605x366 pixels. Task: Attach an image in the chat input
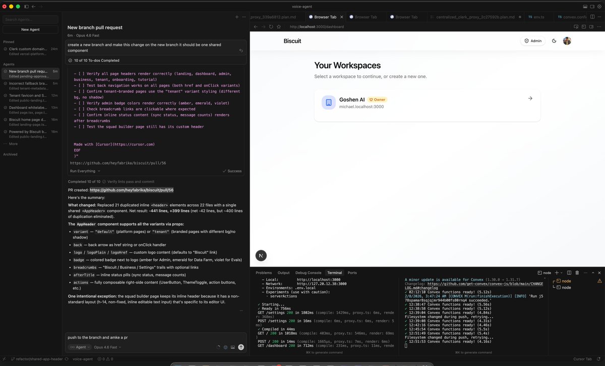click(233, 347)
